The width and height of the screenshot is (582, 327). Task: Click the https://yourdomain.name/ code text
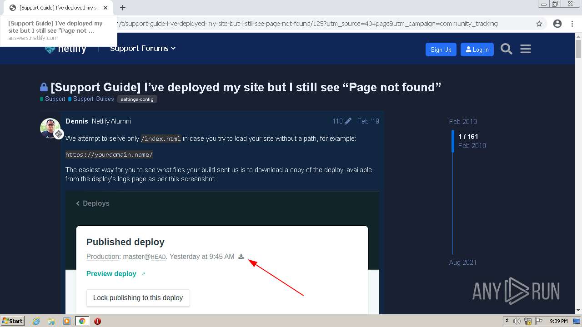[x=109, y=155]
